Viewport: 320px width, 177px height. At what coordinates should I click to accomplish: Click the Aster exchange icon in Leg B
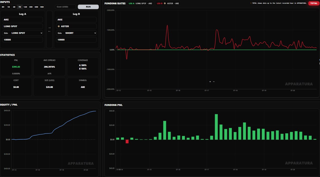click(x=59, y=26)
